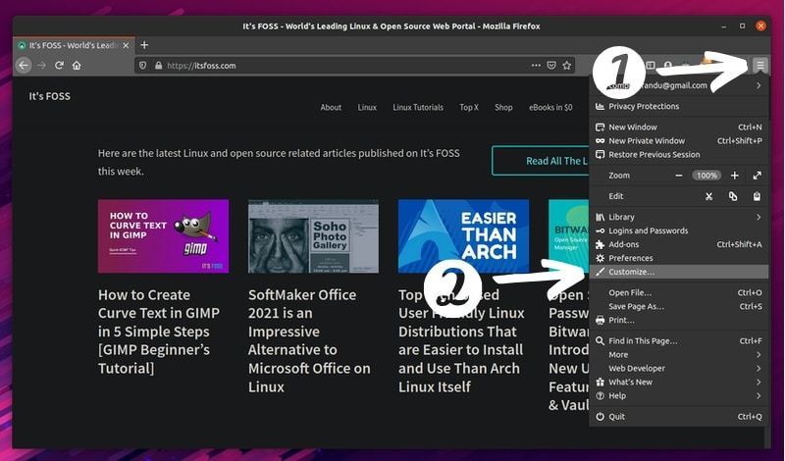This screenshot has height=461, width=785.
Task: Go to the Home page icon
Action: [77, 65]
